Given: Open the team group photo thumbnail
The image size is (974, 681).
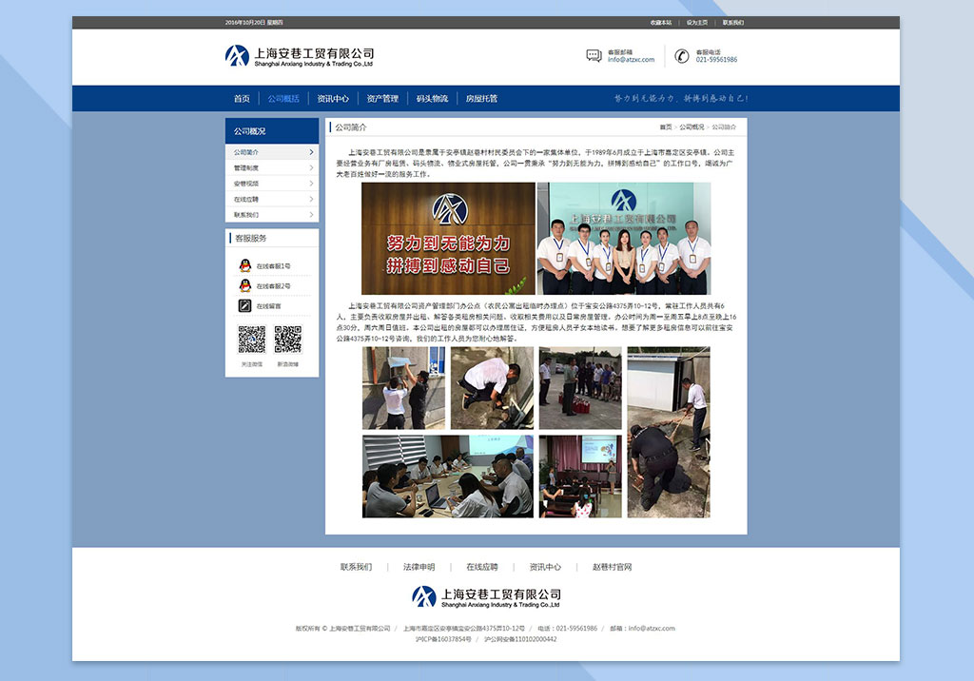Looking at the screenshot, I should [624, 239].
